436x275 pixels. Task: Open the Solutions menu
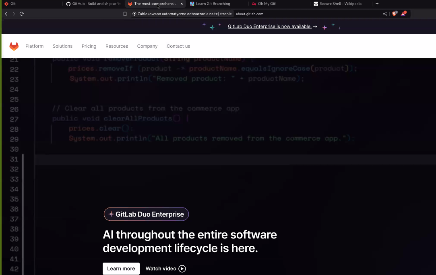tap(62, 46)
